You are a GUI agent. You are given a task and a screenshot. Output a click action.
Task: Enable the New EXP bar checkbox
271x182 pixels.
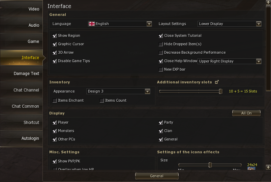161,70
